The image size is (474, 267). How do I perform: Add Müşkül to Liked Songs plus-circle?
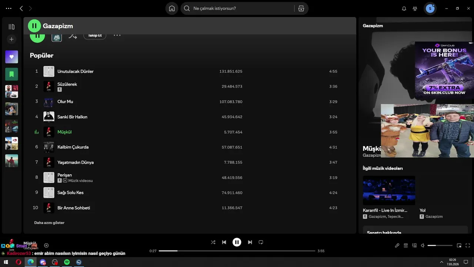(x=46, y=245)
